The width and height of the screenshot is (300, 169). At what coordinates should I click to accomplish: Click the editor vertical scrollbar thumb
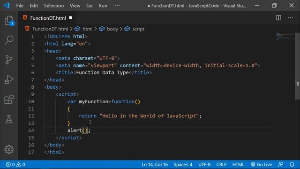tap(297, 66)
